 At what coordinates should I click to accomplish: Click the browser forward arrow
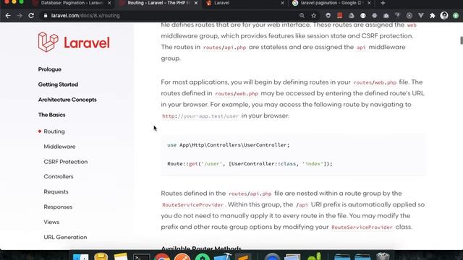pyautogui.click(x=20, y=16)
